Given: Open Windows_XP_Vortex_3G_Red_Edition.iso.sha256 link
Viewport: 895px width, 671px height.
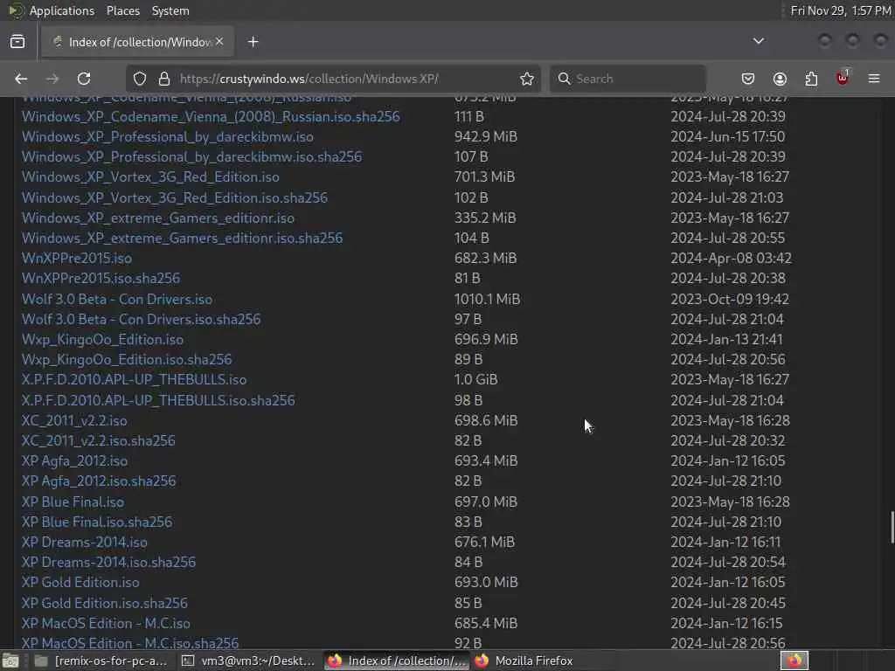Looking at the screenshot, I should coord(175,197).
